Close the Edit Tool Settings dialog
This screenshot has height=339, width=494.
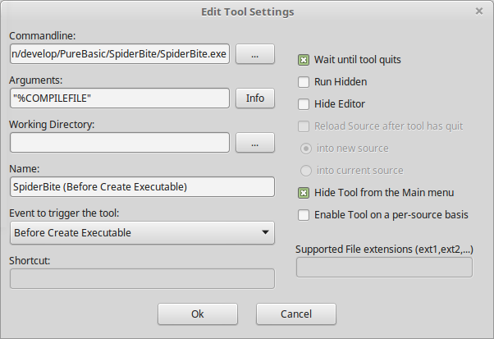(x=479, y=11)
